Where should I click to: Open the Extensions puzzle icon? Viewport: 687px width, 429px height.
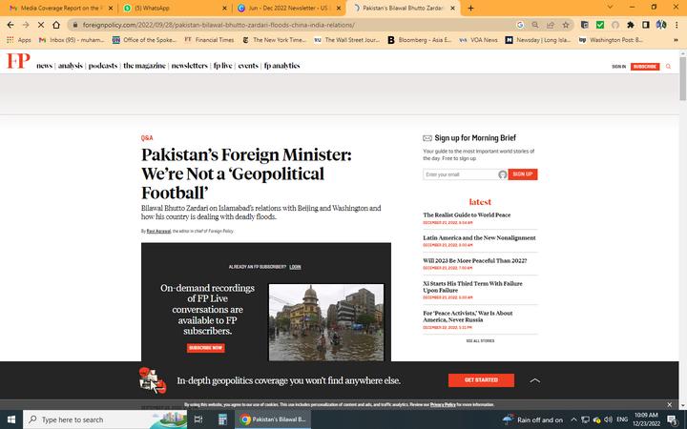point(631,25)
